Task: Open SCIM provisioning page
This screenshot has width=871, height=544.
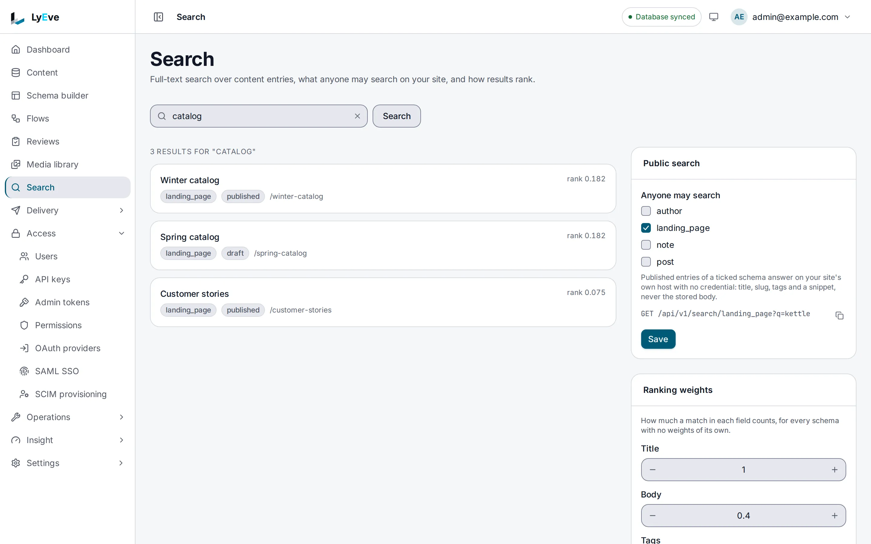Action: click(x=72, y=394)
